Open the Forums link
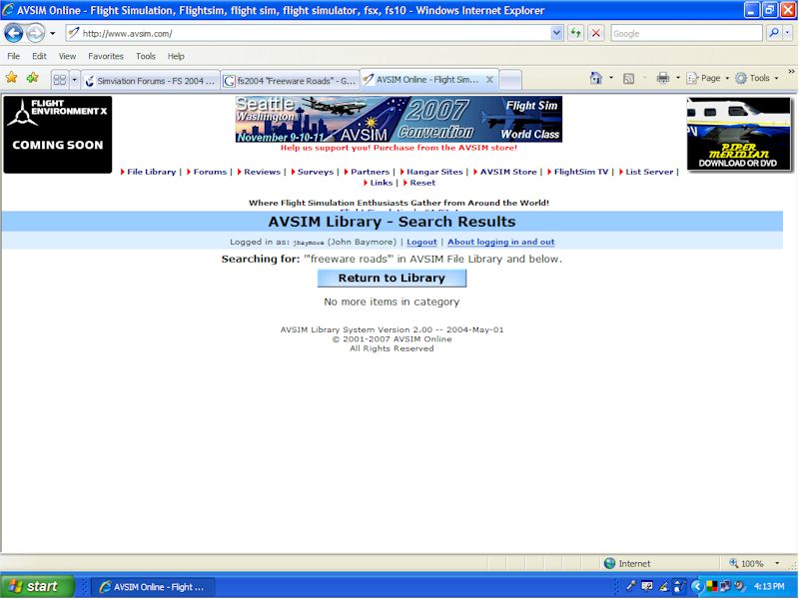The image size is (799, 599). (210, 172)
